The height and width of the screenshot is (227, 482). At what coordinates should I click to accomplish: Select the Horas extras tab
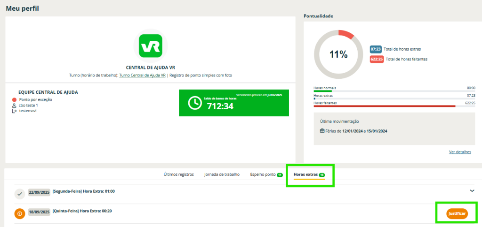(306, 174)
